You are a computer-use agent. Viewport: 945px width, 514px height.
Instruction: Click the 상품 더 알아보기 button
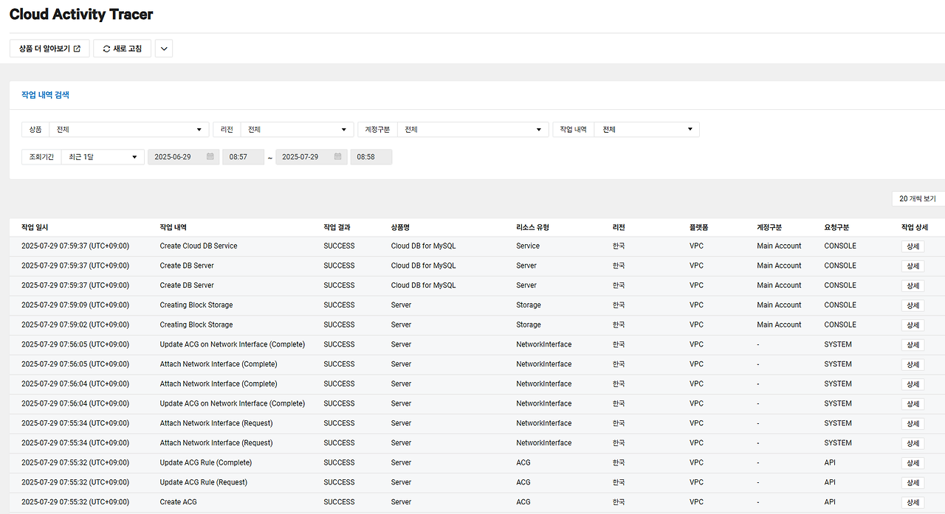coord(49,49)
